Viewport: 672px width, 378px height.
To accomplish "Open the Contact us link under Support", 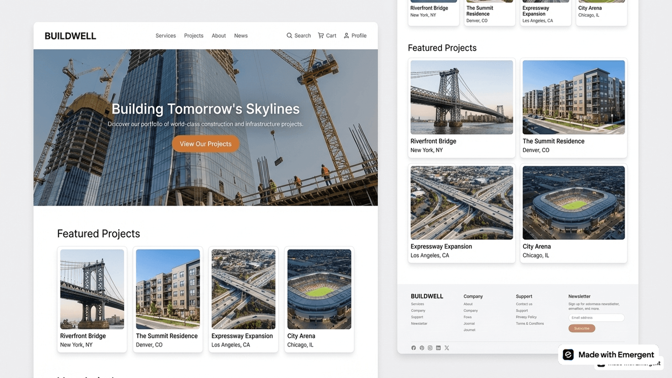I will click(524, 304).
